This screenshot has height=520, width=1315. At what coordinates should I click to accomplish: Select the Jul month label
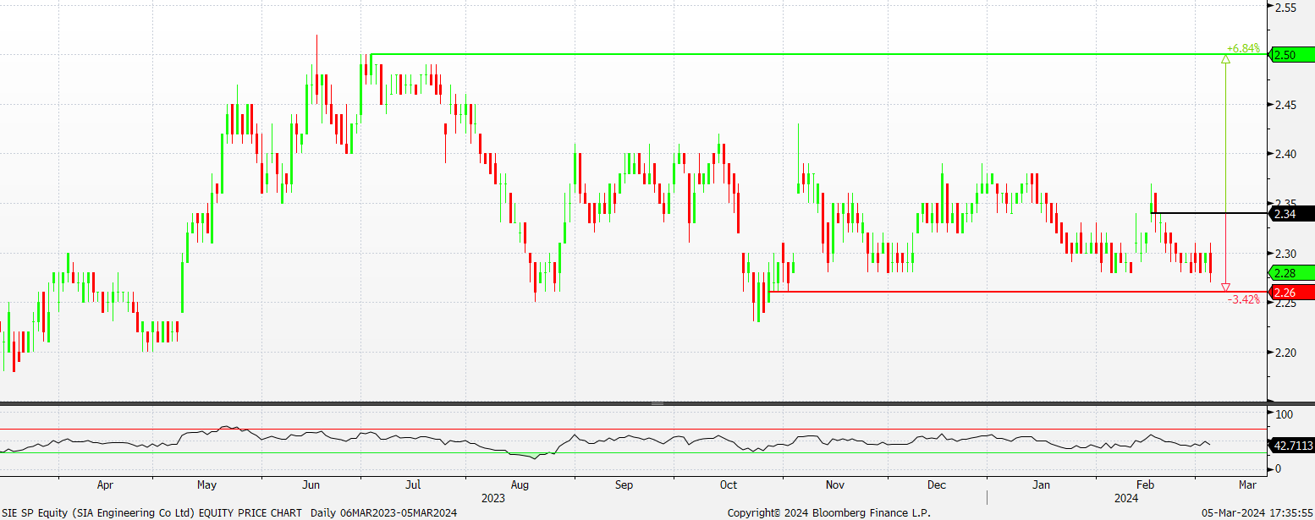coord(414,485)
